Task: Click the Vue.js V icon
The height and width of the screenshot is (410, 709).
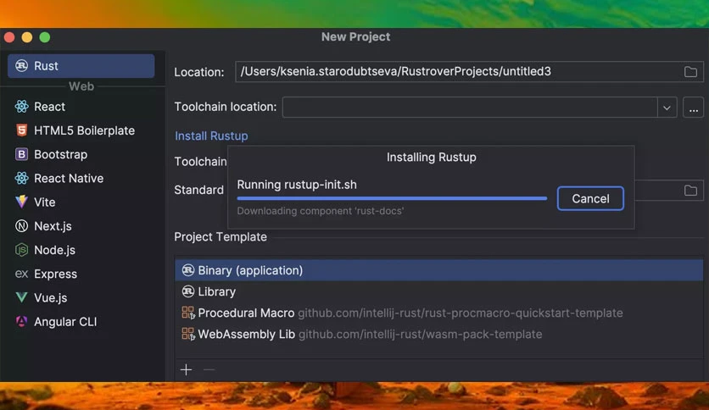Action: pos(21,297)
